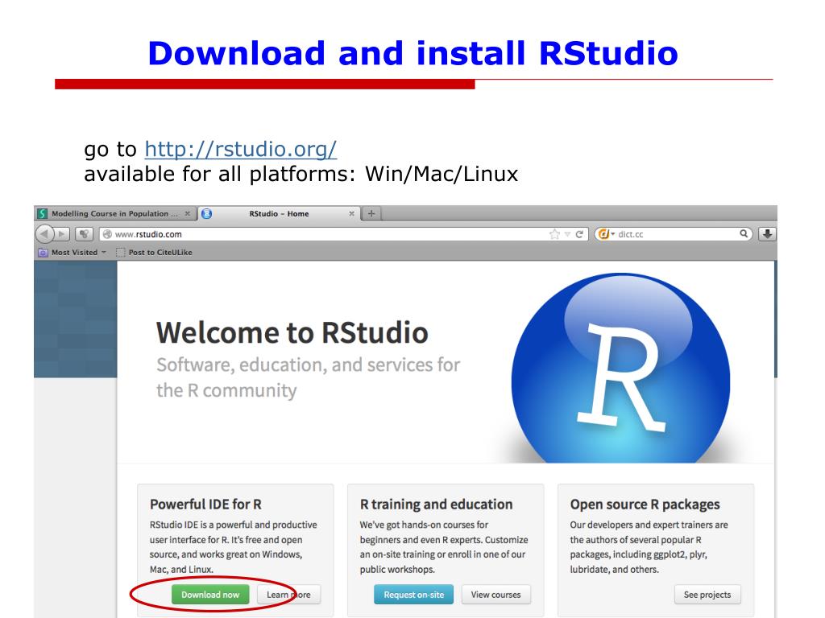Click the icon button next to the Forward arrow
825x618 pixels.
[84, 234]
